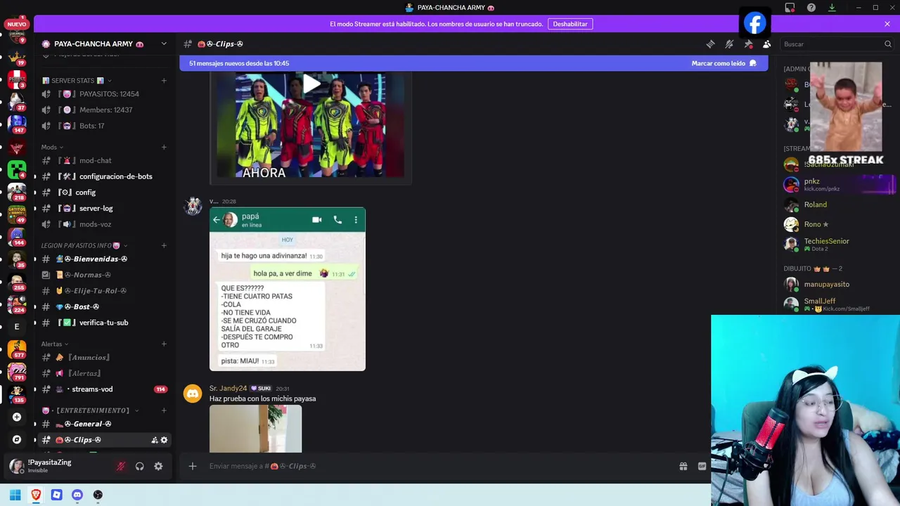Viewport: 900px width, 506px height.
Task: Open PAYASITOS: 12454 voice channel
Action: tap(104, 94)
